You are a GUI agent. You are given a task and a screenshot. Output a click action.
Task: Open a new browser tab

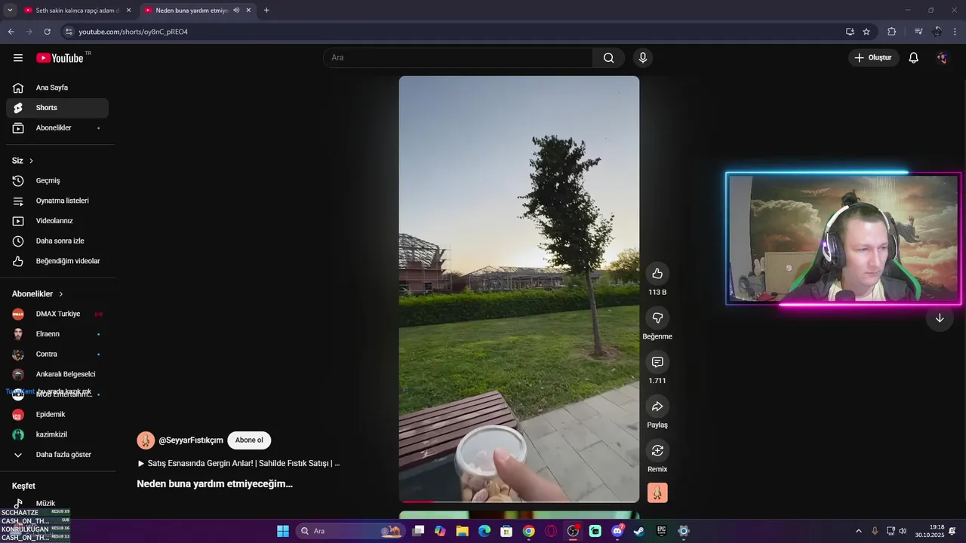point(266,11)
